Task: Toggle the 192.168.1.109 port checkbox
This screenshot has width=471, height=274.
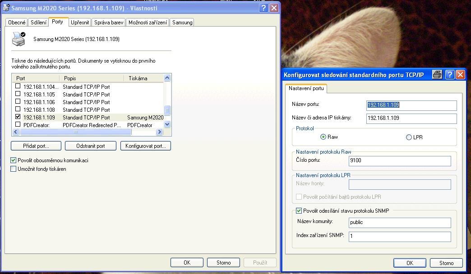Action: pyautogui.click(x=18, y=117)
